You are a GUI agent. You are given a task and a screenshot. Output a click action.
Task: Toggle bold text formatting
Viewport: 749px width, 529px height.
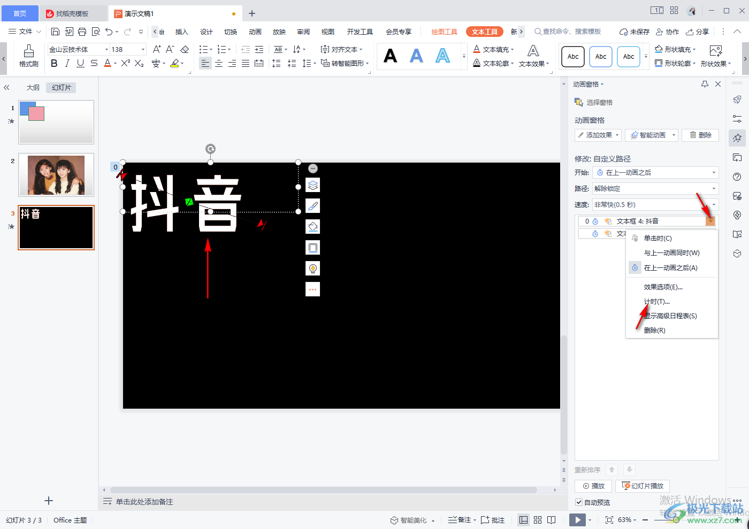point(54,64)
